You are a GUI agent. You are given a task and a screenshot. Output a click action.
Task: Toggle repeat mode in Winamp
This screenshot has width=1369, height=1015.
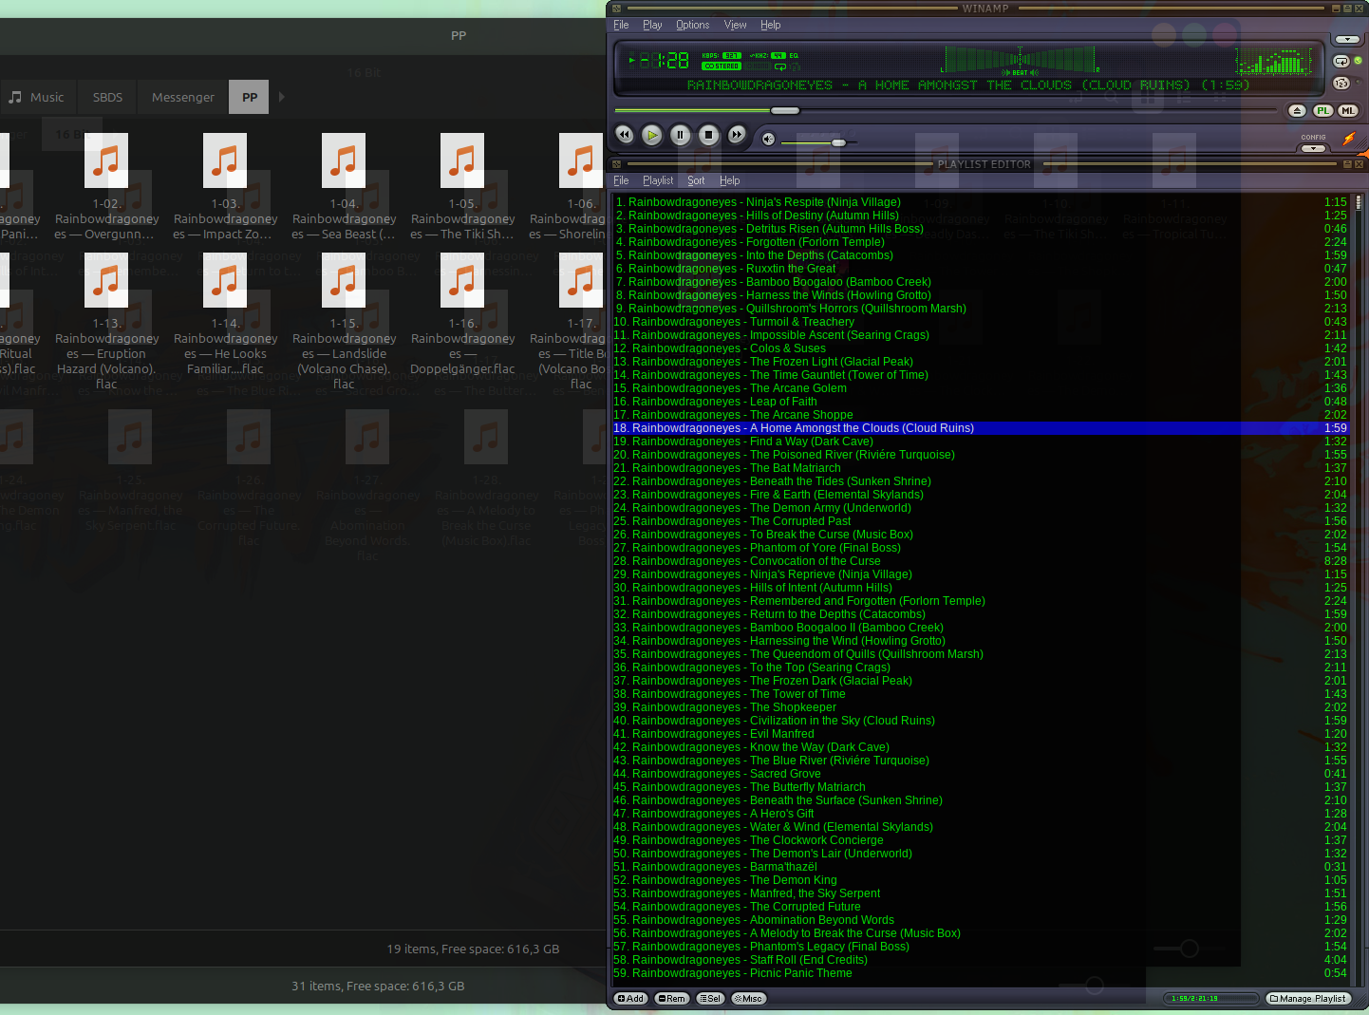[1341, 62]
